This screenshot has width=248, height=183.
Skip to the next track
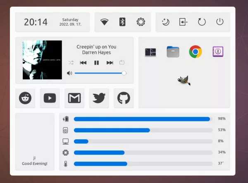(110, 63)
